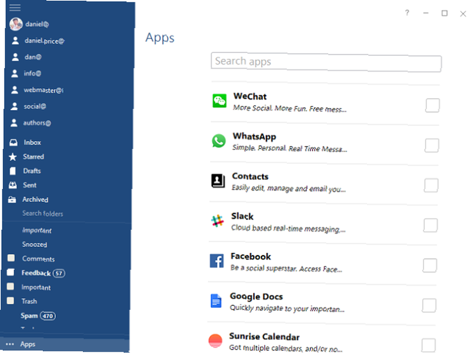Open the WhatsApp app title

254,136
